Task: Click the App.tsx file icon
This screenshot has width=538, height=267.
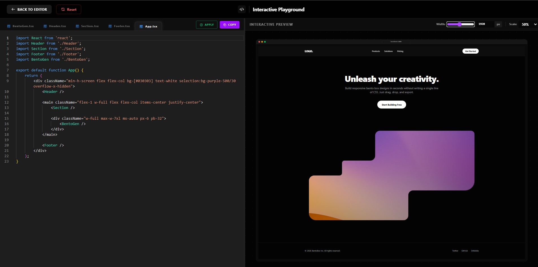Action: click(x=141, y=27)
